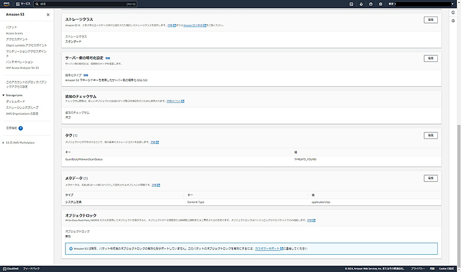Select システム定義 metadata type cell

[x=73, y=202]
